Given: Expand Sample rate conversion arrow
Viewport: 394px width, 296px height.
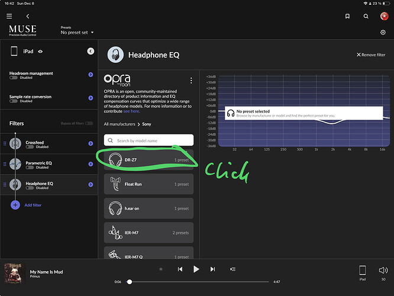Looking at the screenshot, I should pos(91,98).
